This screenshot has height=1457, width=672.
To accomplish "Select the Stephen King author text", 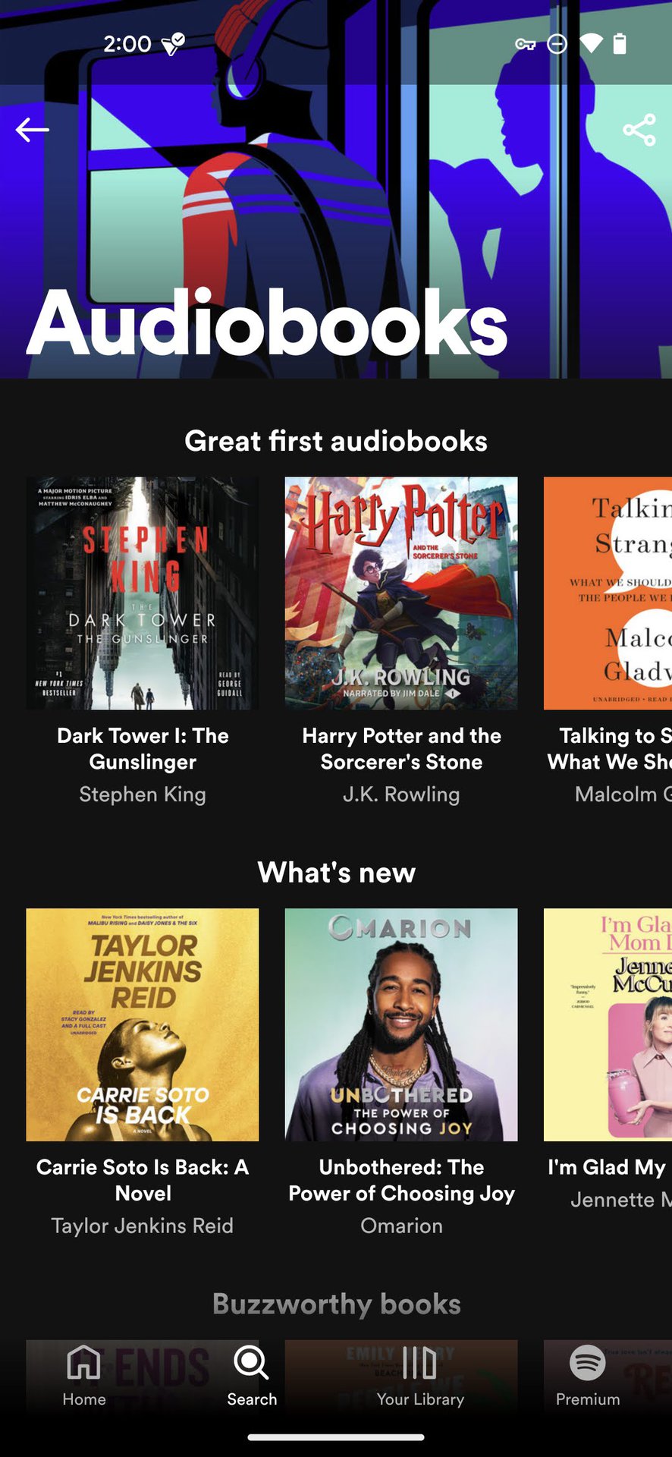I will pos(143,795).
